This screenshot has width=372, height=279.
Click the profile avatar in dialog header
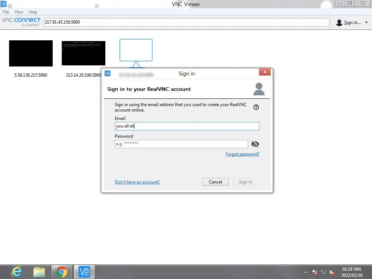(259, 89)
